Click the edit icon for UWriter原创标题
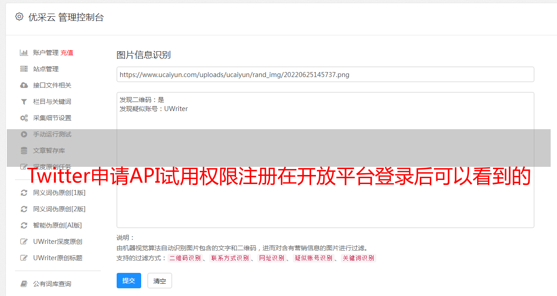The width and height of the screenshot is (557, 296). click(24, 258)
